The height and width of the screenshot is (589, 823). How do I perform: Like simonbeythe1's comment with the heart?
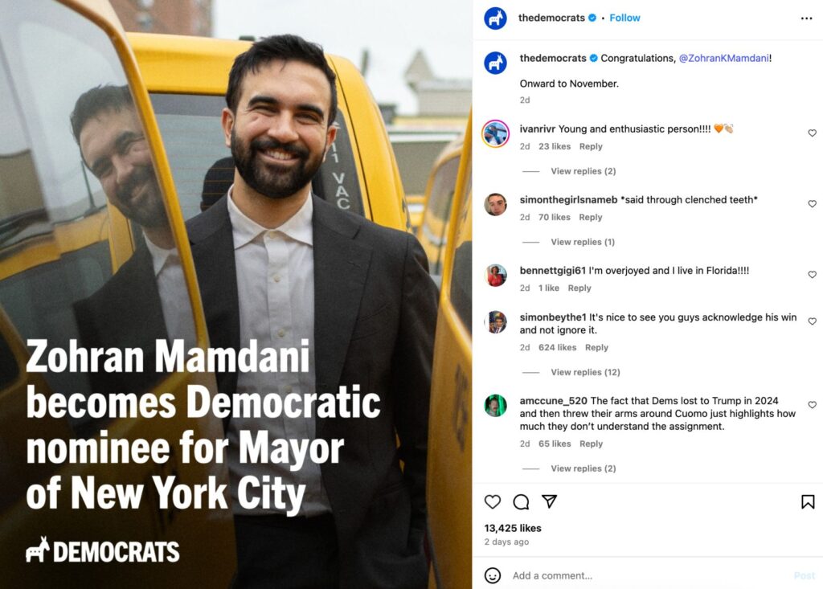coord(812,321)
